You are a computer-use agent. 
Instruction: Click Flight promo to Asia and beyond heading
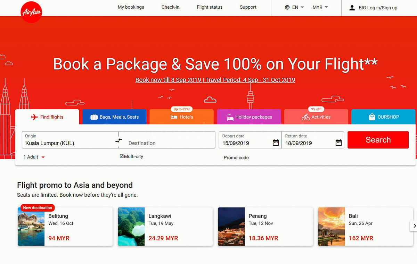click(x=75, y=185)
